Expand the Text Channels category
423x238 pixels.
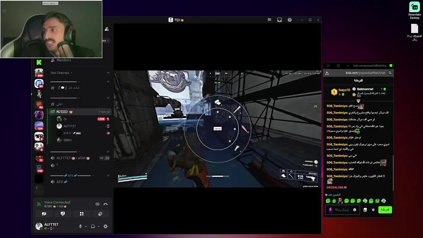[61, 73]
